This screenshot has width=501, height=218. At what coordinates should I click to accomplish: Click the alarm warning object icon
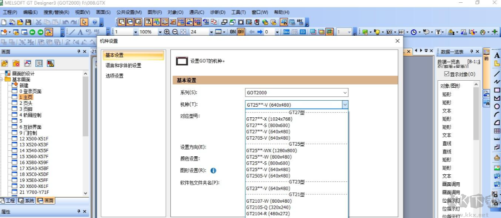coord(451,32)
